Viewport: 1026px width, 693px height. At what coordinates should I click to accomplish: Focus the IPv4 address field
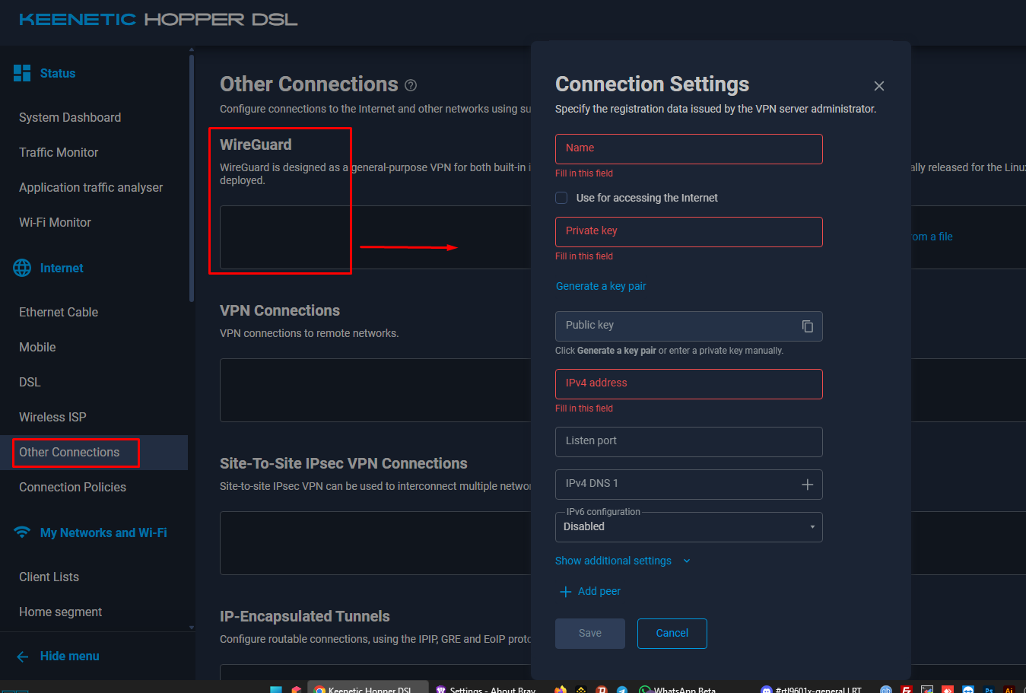(689, 384)
